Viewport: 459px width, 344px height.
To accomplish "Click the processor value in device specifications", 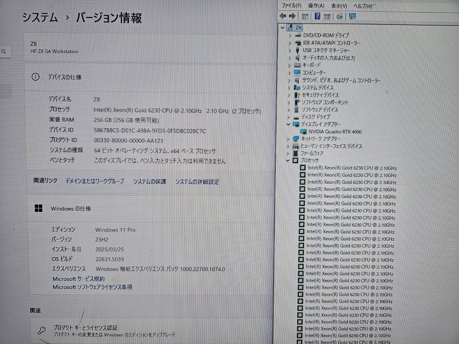I will [177, 111].
